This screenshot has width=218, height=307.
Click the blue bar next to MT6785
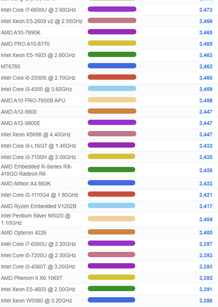(112, 66)
